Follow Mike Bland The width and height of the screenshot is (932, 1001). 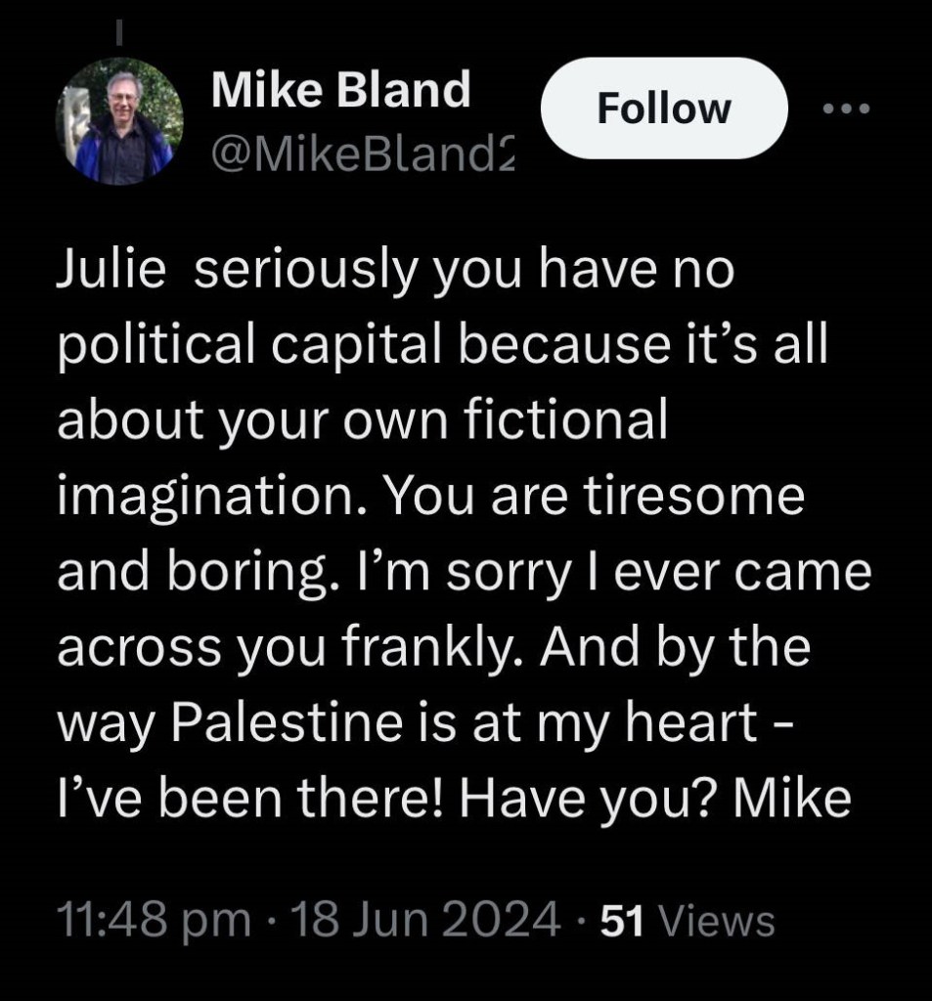click(x=664, y=108)
